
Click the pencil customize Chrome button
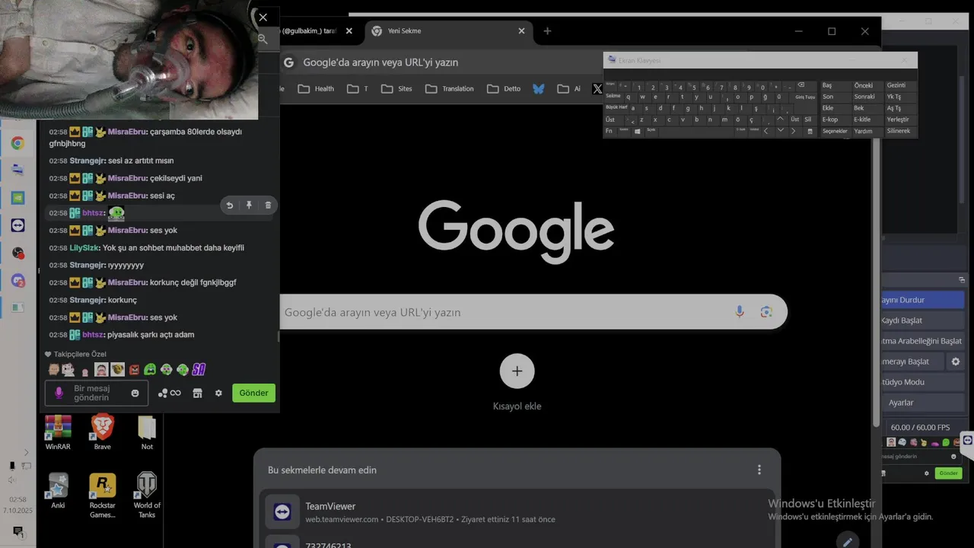[847, 541]
